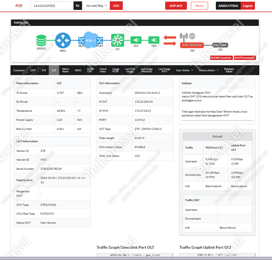272x260 pixels.
Task: Click the AKSES switch icon
Action: (x=100, y=40)
